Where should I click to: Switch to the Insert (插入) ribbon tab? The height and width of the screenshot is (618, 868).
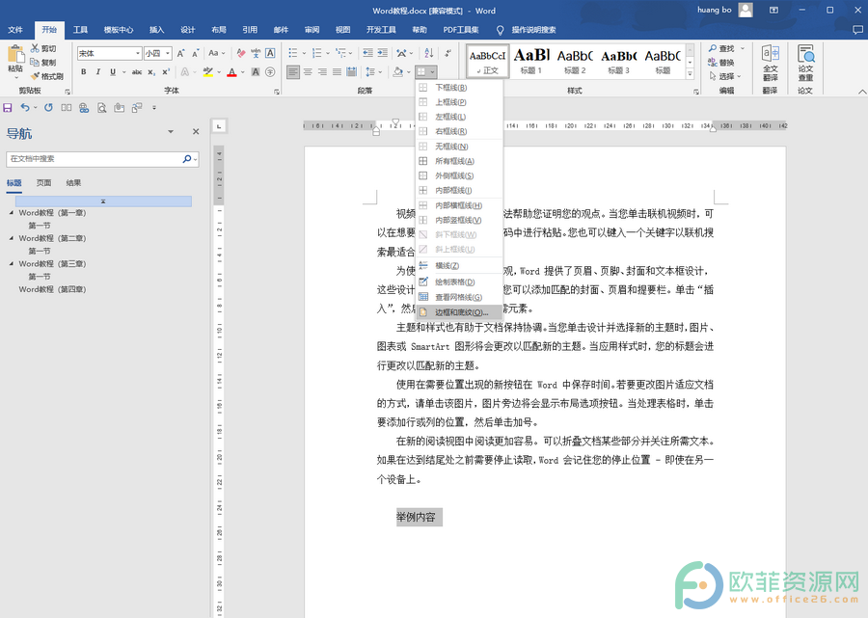156,30
